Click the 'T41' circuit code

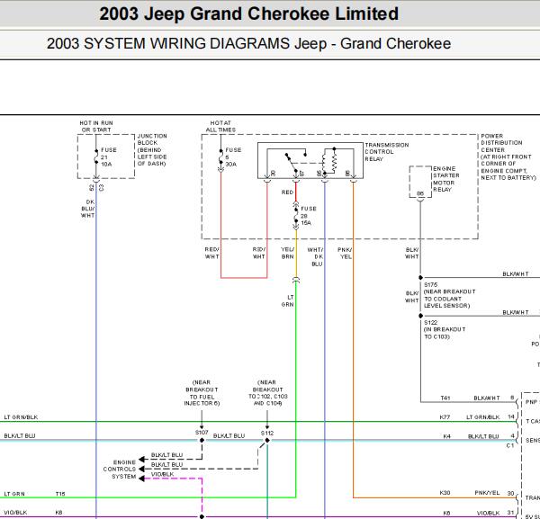[445, 398]
